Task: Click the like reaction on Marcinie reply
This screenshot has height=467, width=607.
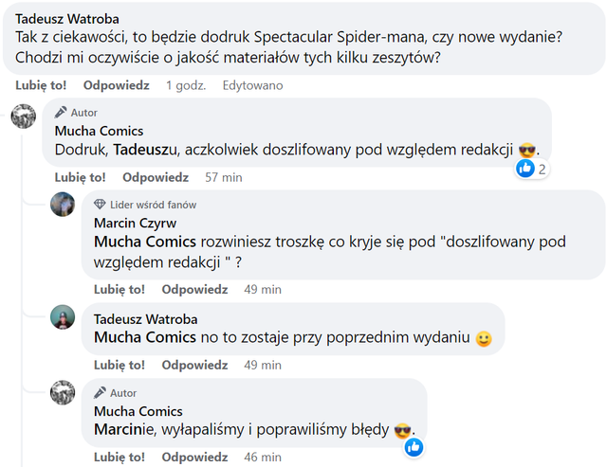Action: tap(414, 446)
